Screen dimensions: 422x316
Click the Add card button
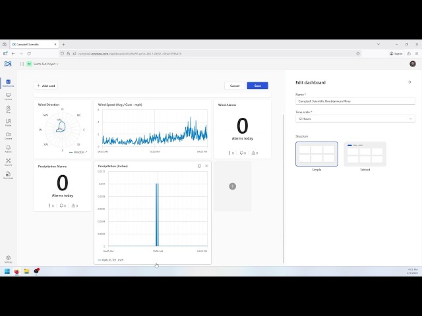(x=45, y=86)
